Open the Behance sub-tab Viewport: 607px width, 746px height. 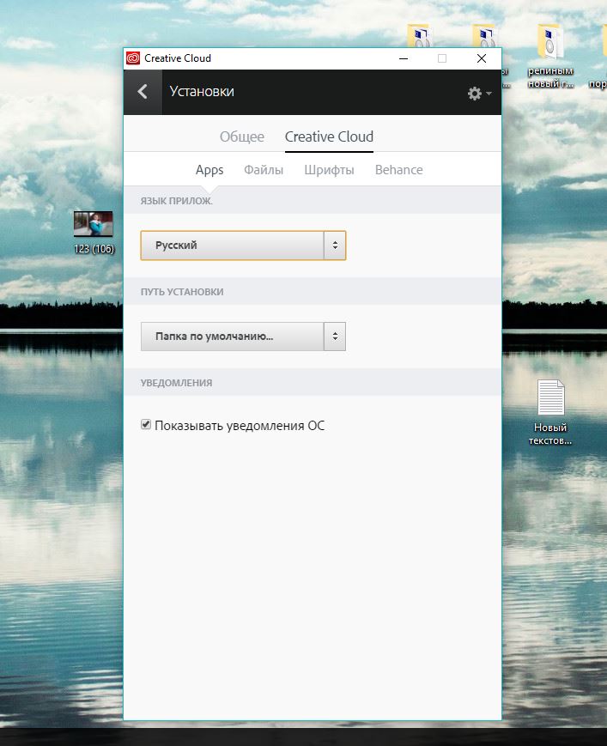pyautogui.click(x=398, y=170)
